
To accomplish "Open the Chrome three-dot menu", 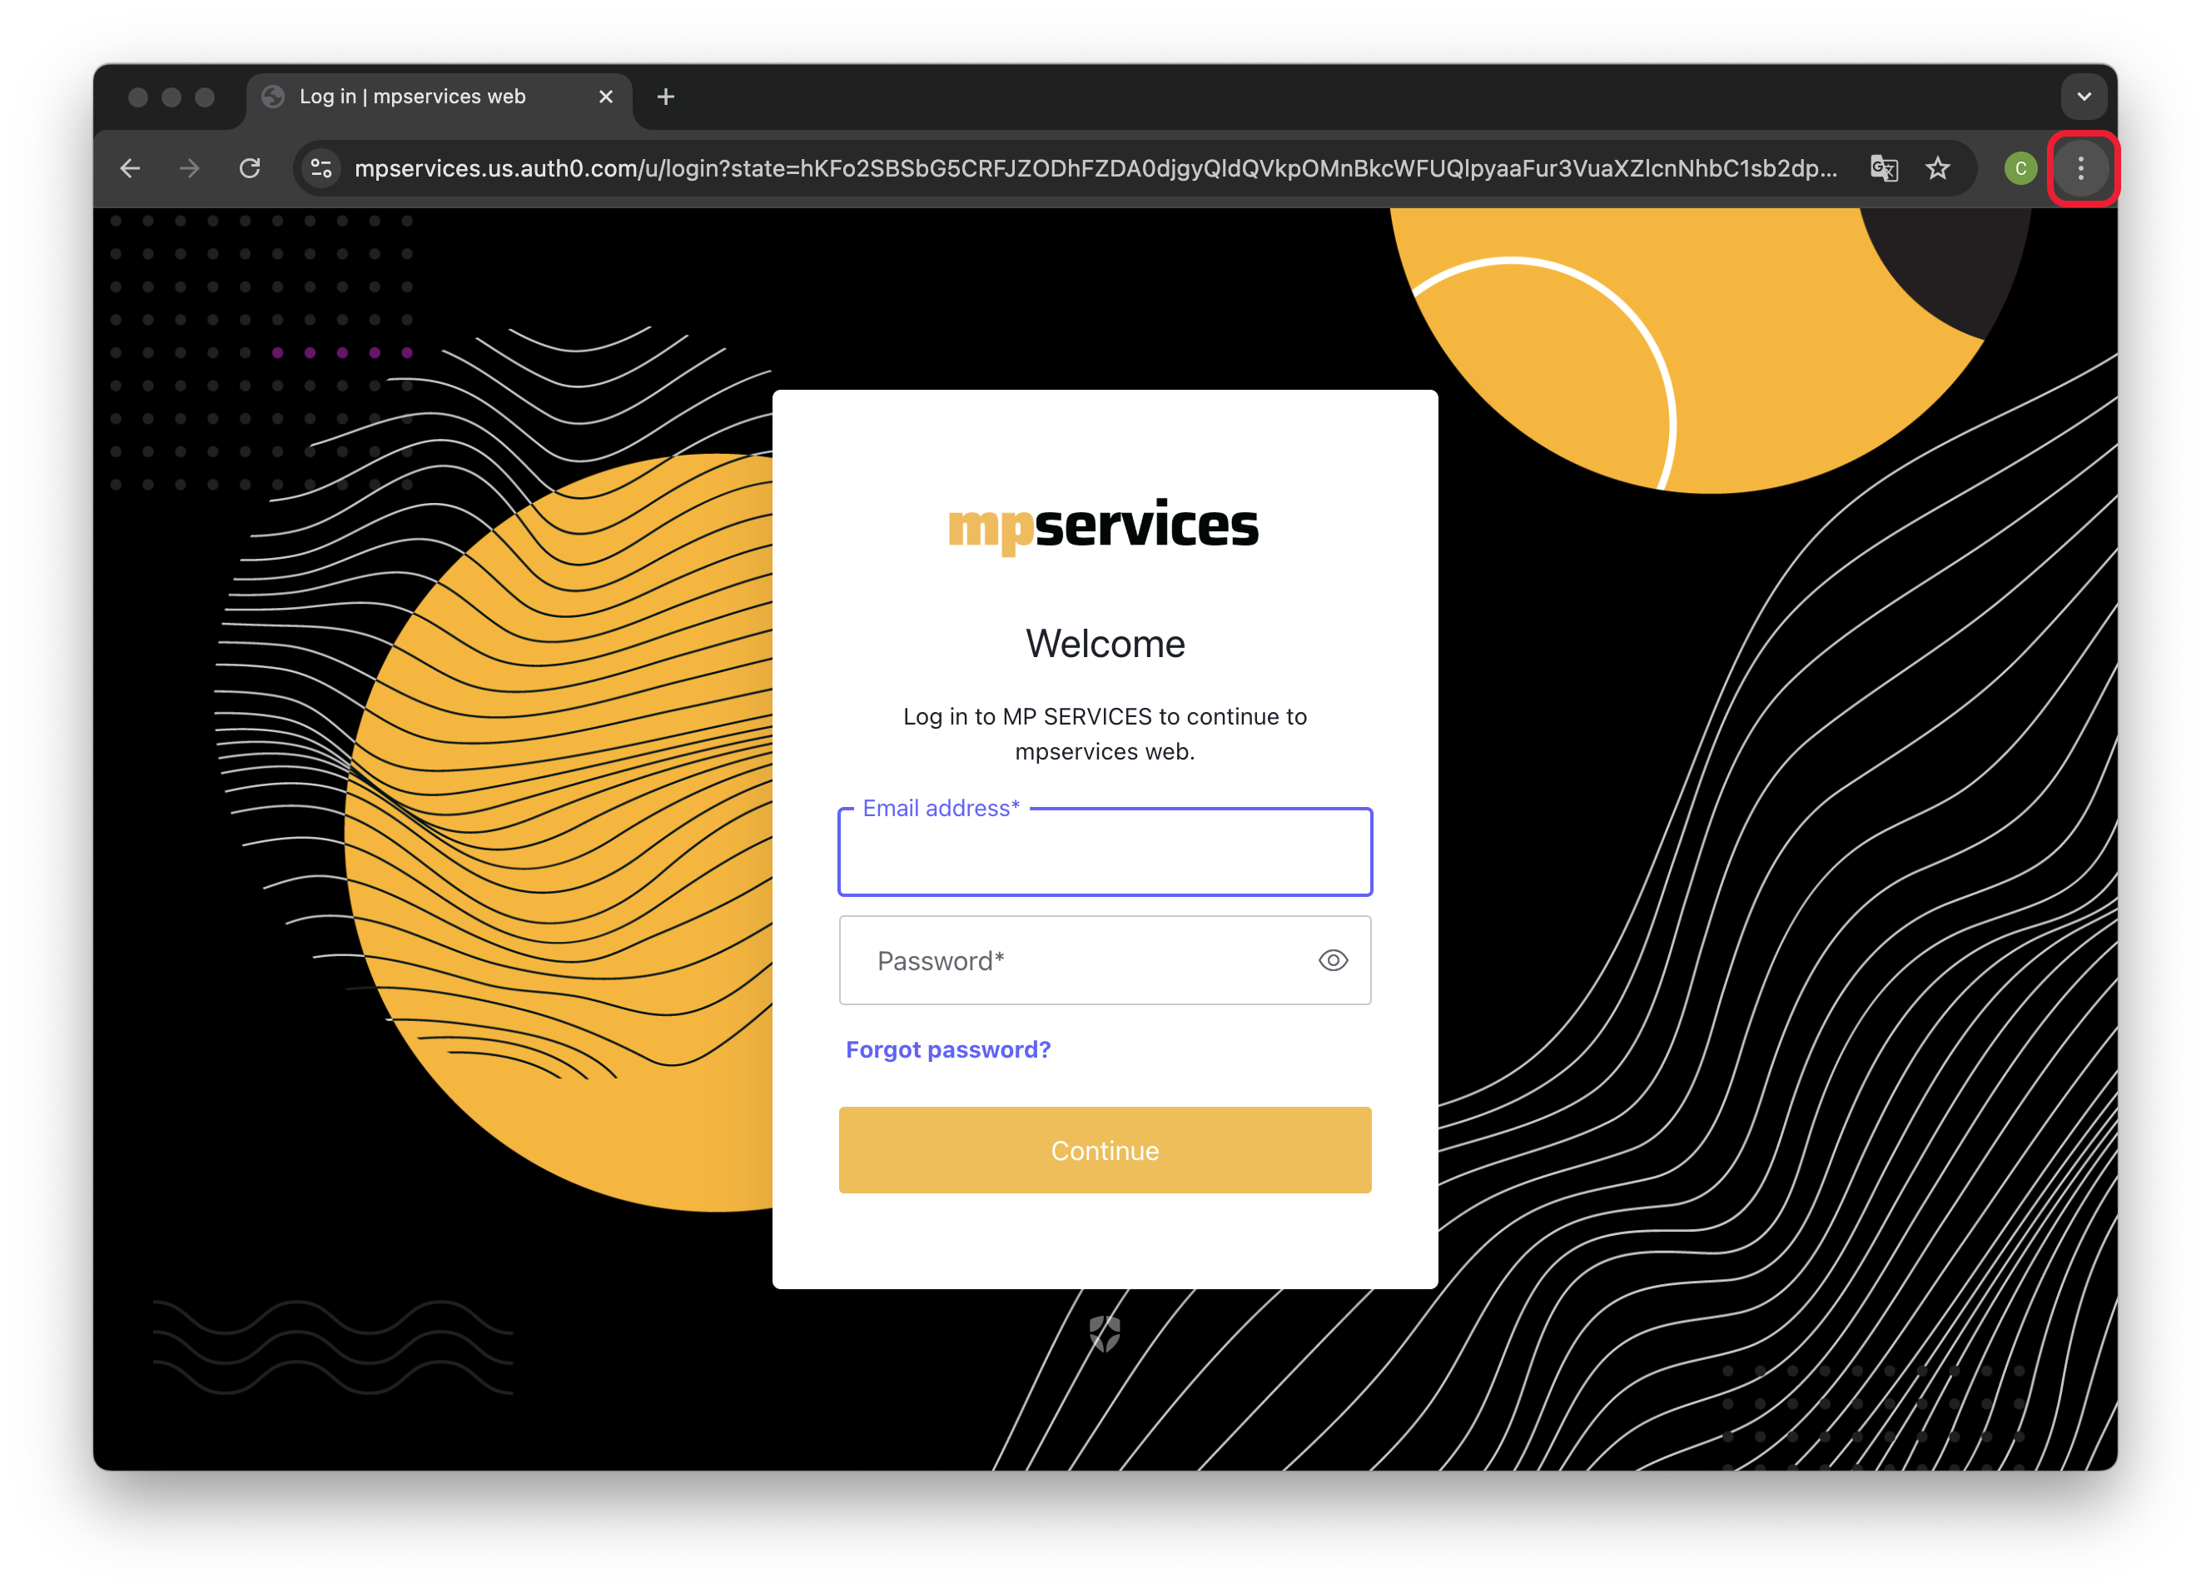I will pos(2080,169).
